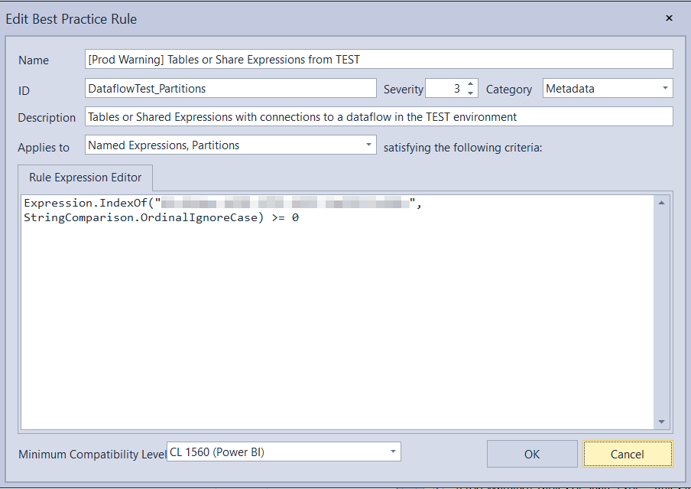The width and height of the screenshot is (691, 489).
Task: Click the Severity down-arrow spinner
Action: [472, 93]
